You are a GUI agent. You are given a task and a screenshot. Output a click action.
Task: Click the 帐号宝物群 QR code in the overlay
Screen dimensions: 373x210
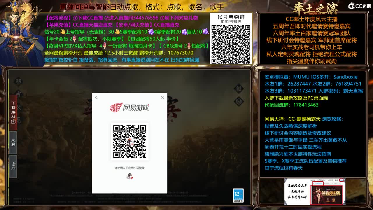point(231,44)
